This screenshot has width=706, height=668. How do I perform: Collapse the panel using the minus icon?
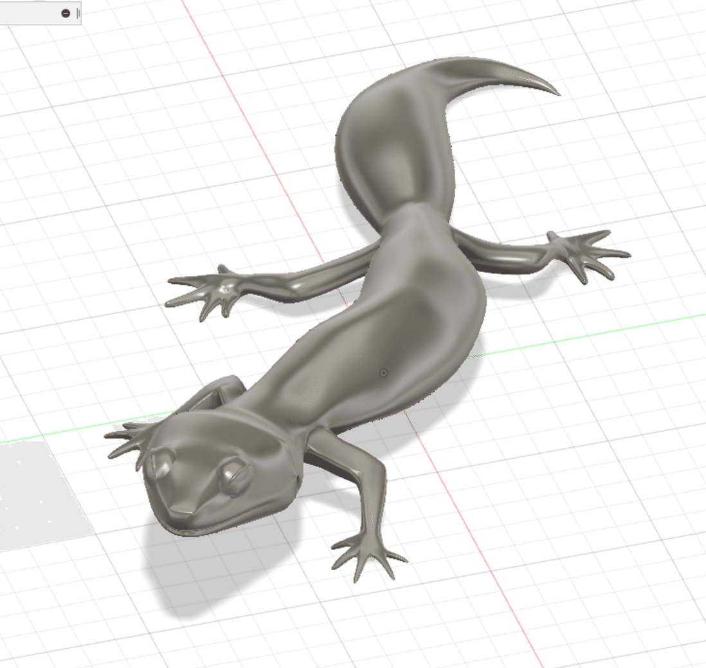(66, 14)
